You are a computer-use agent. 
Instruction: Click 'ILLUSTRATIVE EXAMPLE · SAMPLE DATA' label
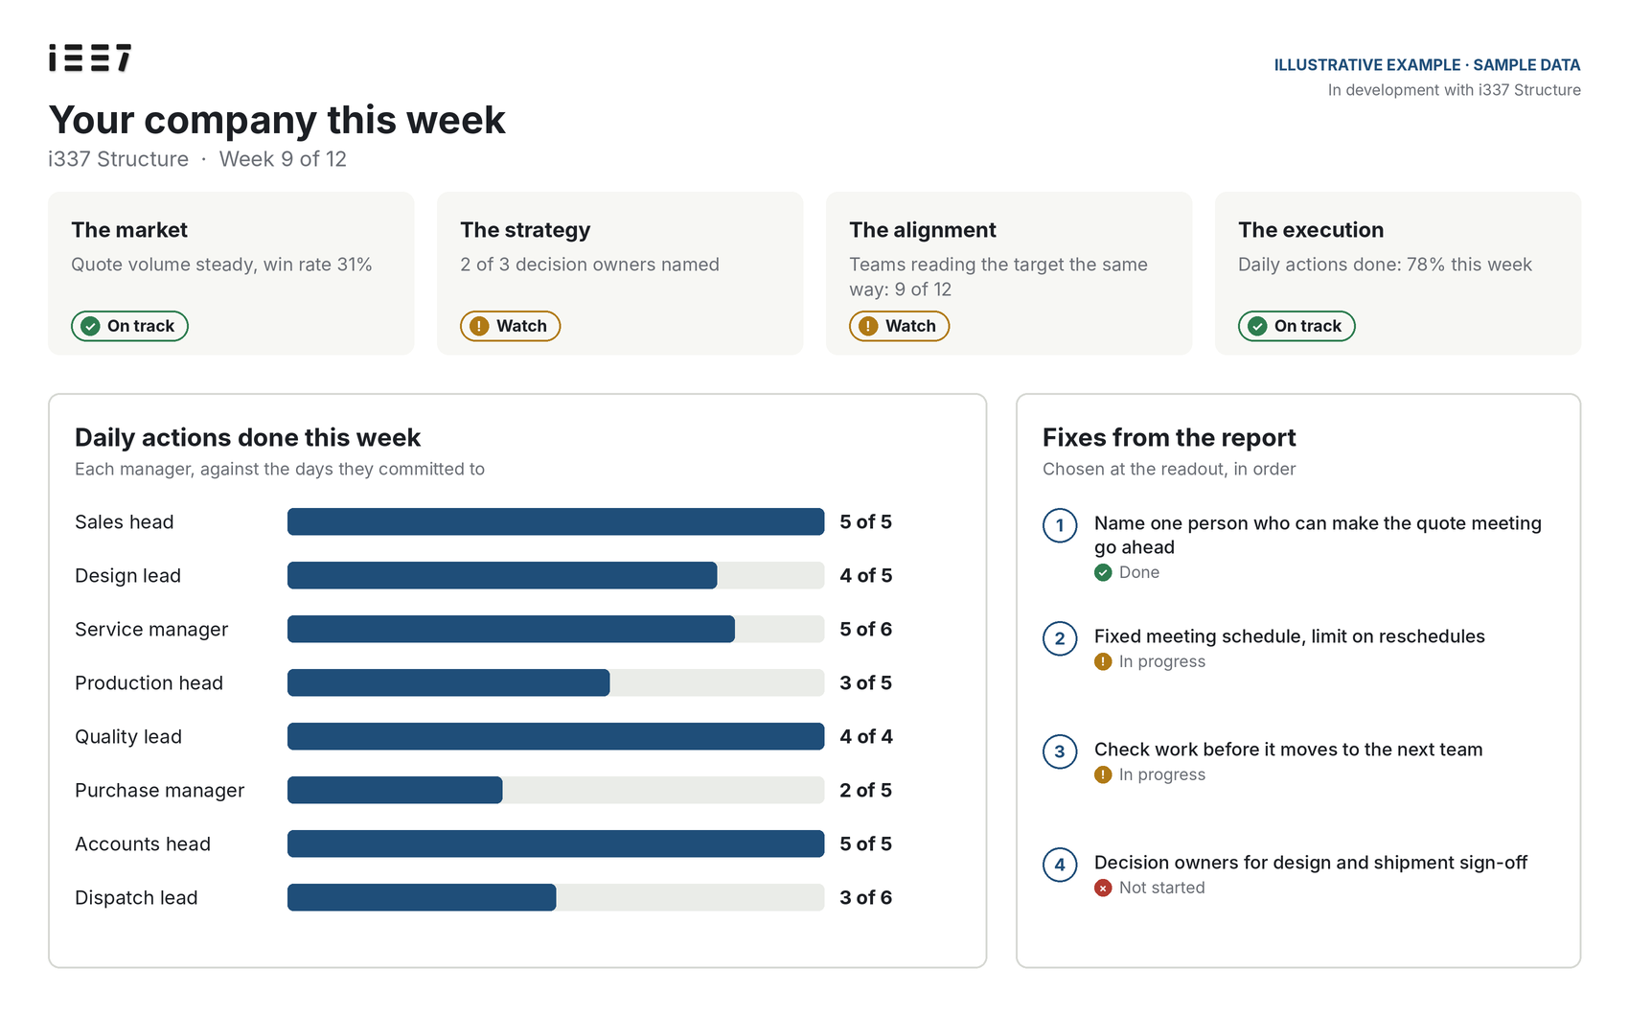point(1427,65)
